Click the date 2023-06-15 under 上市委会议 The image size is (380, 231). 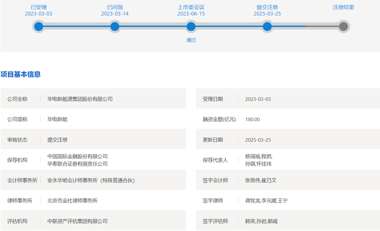click(191, 14)
